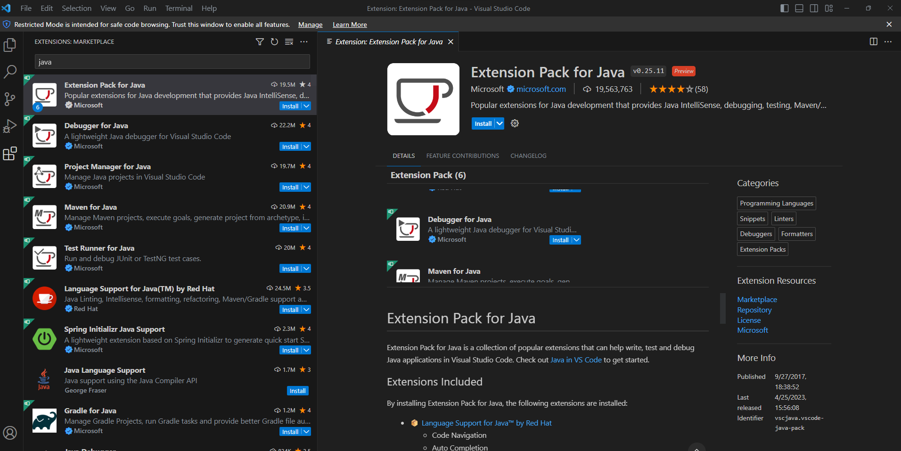The image size is (901, 451).
Task: Clear extensions search results icon
Action: pos(289,42)
